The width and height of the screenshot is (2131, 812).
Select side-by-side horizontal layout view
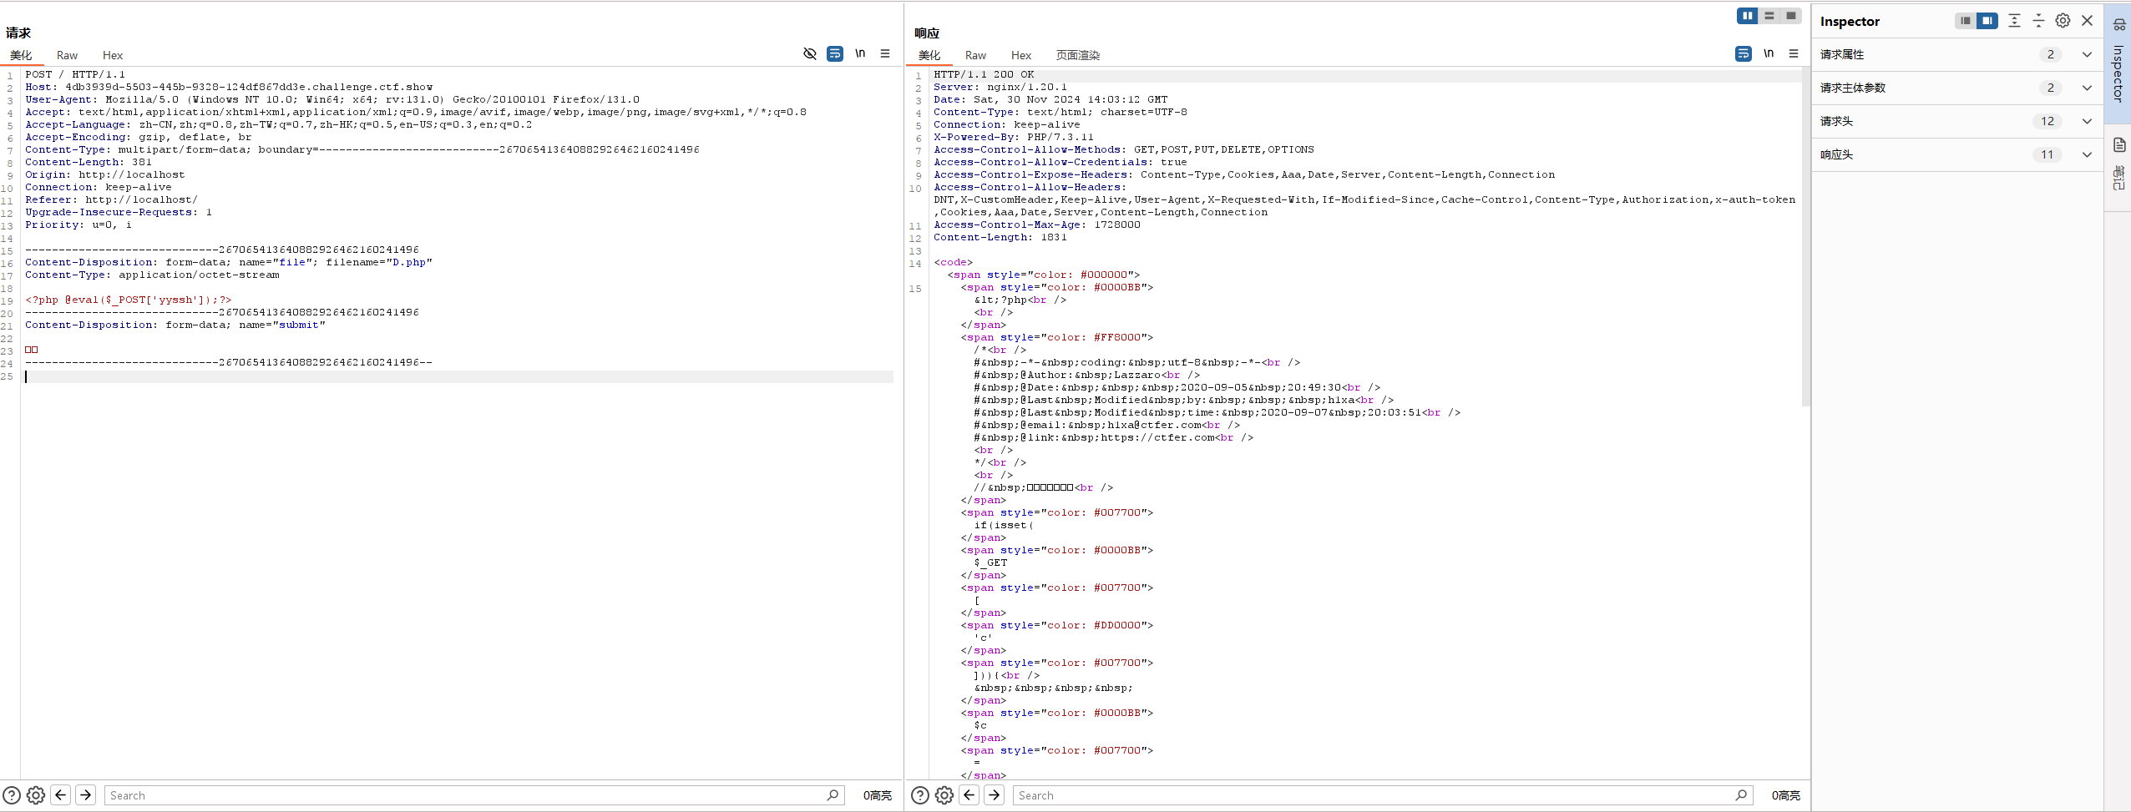pyautogui.click(x=1748, y=16)
